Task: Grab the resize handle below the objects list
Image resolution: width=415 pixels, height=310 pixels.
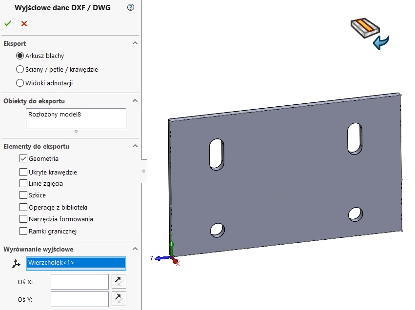Action: pos(76,131)
